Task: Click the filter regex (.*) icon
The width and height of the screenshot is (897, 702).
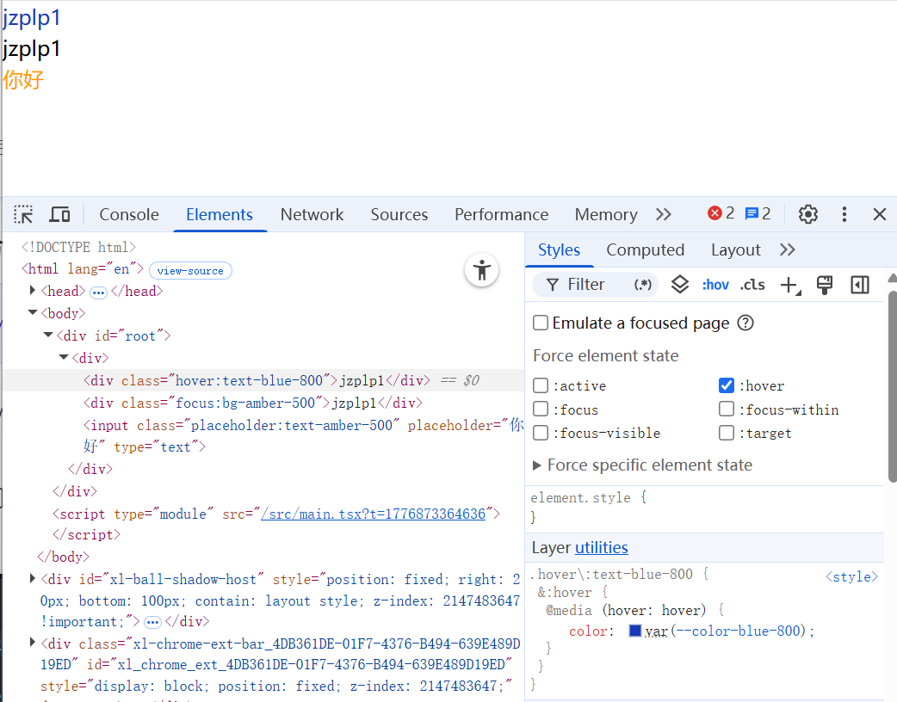Action: [642, 285]
